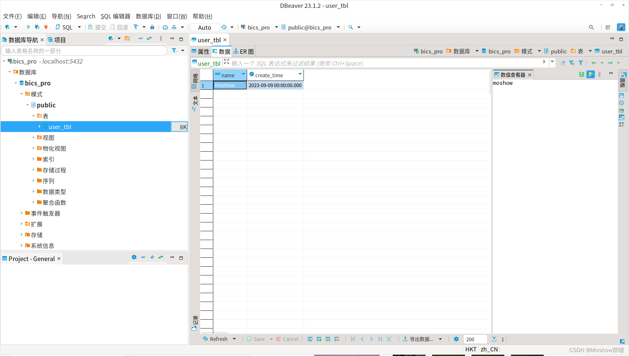The height and width of the screenshot is (356, 629).
Task: Click the table name search input field
Action: (84, 51)
